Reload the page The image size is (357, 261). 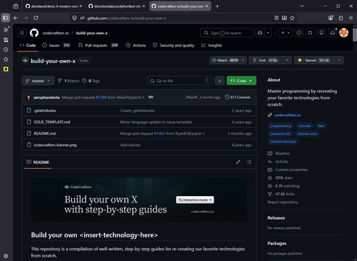36,18
